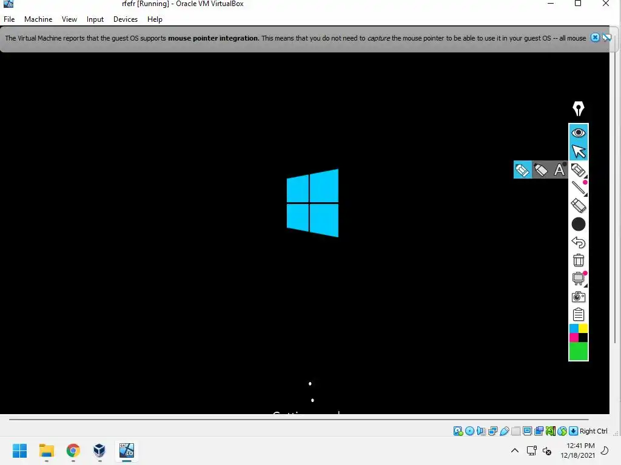Clear all ink with the trash icon
Image resolution: width=621 pixels, height=465 pixels.
tap(578, 260)
